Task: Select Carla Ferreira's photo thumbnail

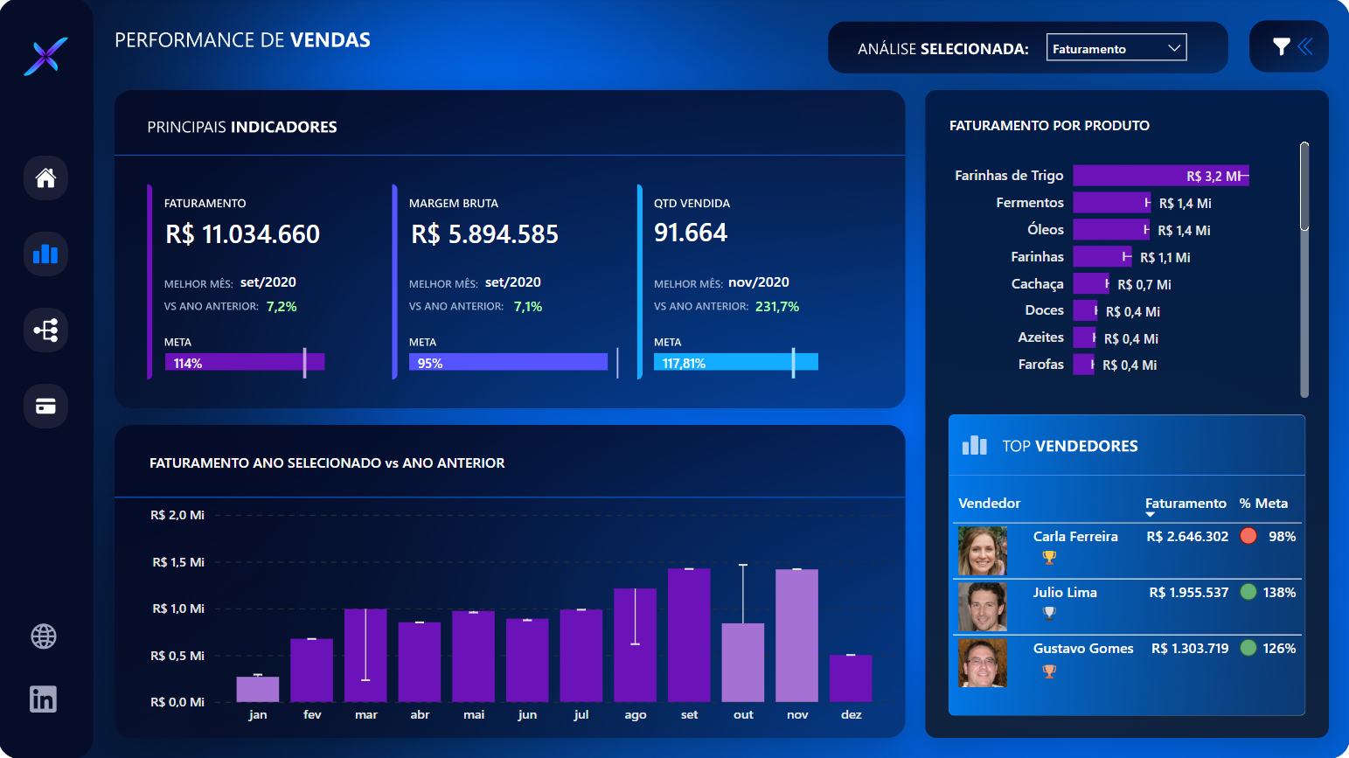Action: (983, 551)
